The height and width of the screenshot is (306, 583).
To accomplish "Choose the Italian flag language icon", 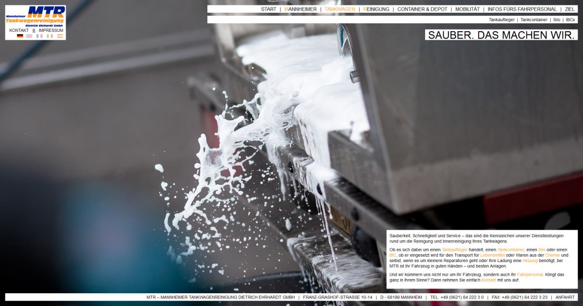I will 50,36.
